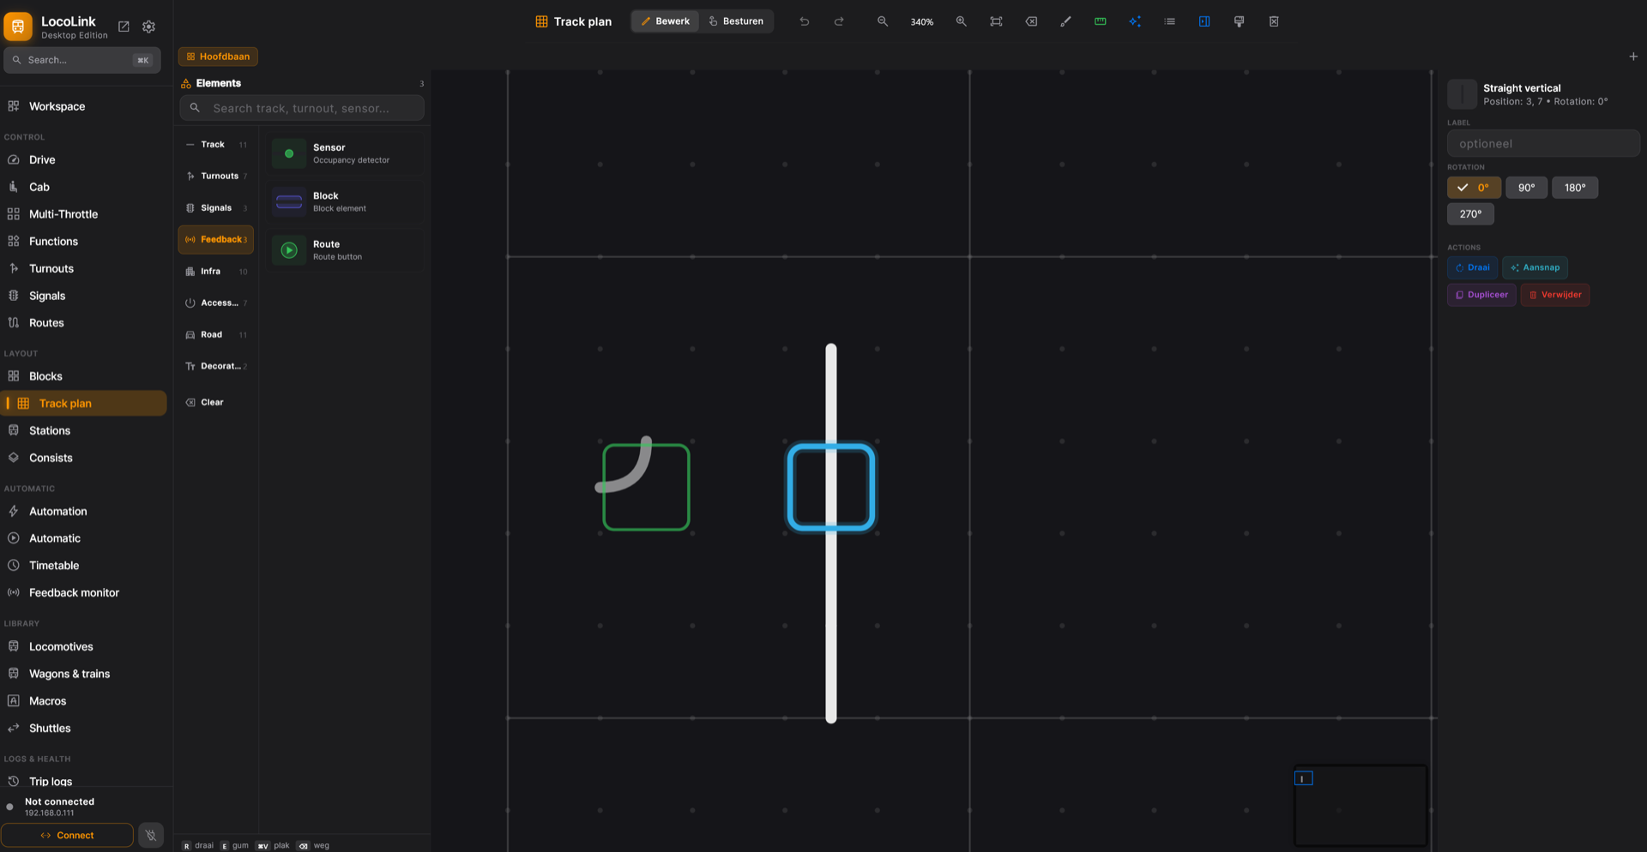Viewport: 1647px width, 852px height.
Task: Click the Connect button
Action: [x=67, y=836]
